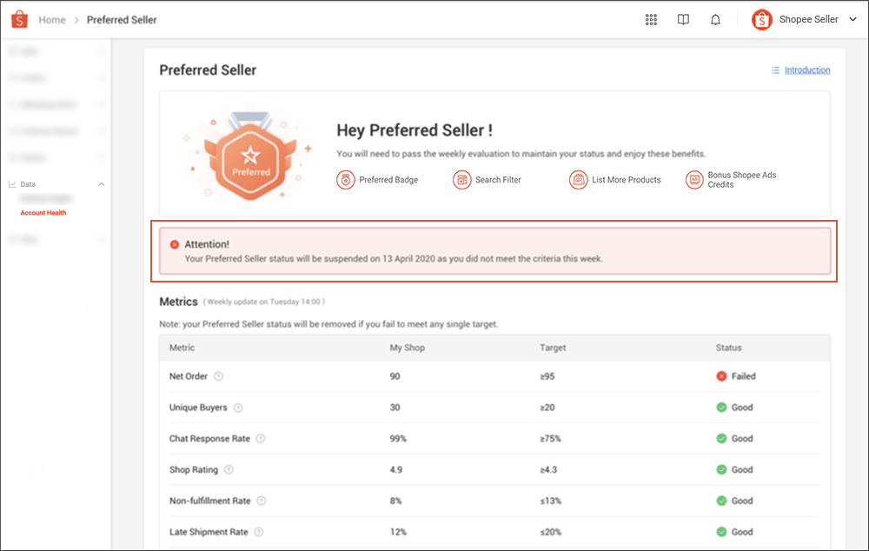
Task: Go to Account Health in the sidebar
Action: (x=43, y=213)
